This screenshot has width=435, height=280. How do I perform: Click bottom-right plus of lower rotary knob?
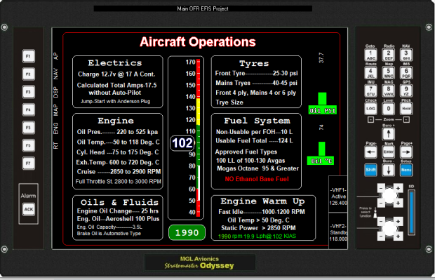pos(398,236)
